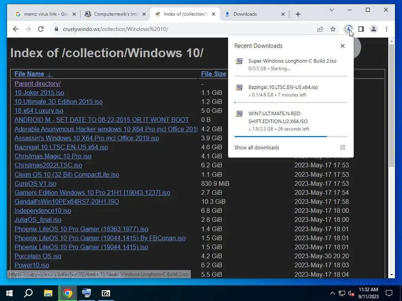This screenshot has width=402, height=301.
Task: Download 10 Joker 2015.iso
Action: click(39, 92)
